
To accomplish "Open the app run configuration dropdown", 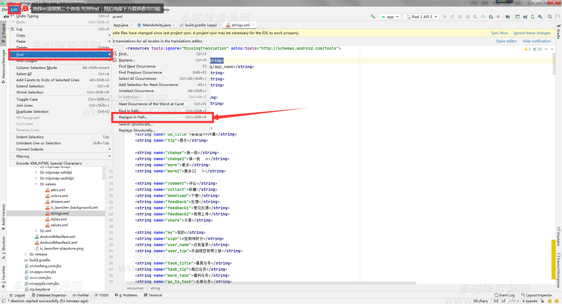I will click(x=390, y=17).
